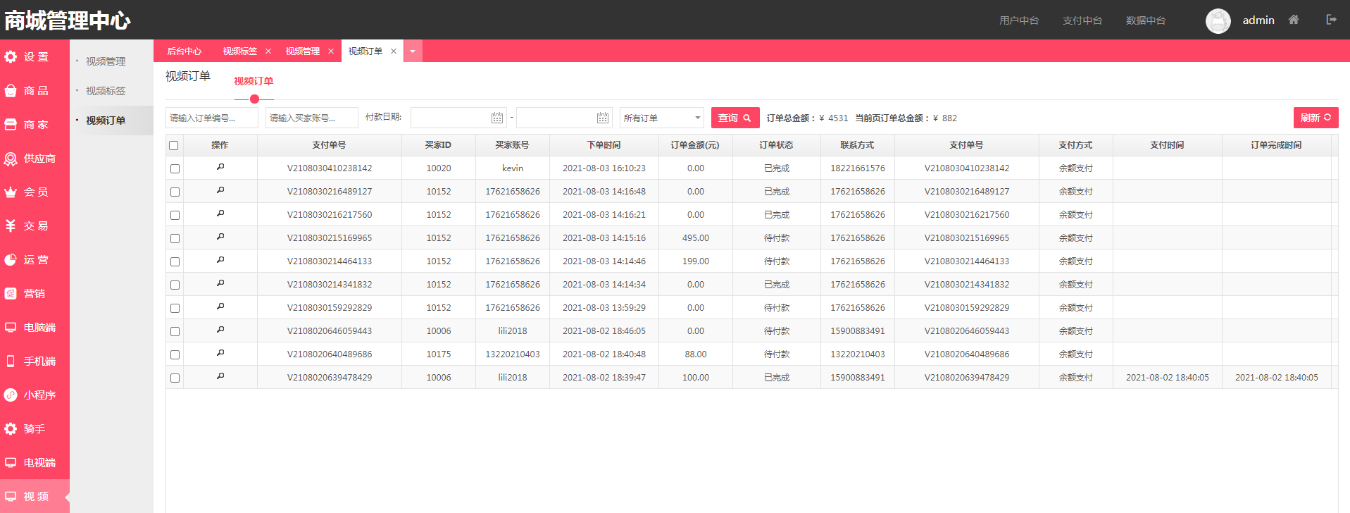Click the 刷新 refresh button
Screen dimensions: 1350x513
pos(1315,118)
